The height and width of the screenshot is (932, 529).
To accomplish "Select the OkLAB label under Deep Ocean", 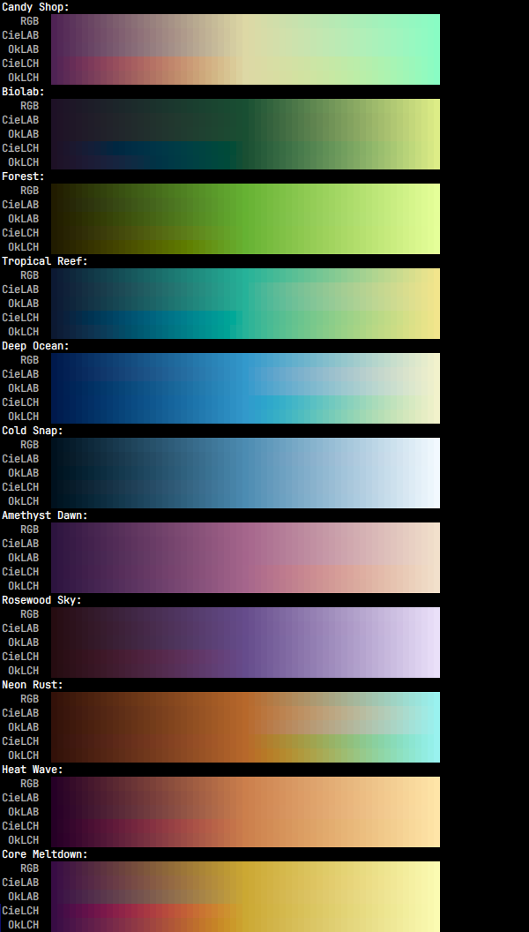I will 23,388.
